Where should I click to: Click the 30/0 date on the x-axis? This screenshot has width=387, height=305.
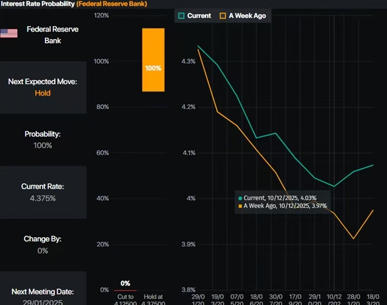[276, 300]
